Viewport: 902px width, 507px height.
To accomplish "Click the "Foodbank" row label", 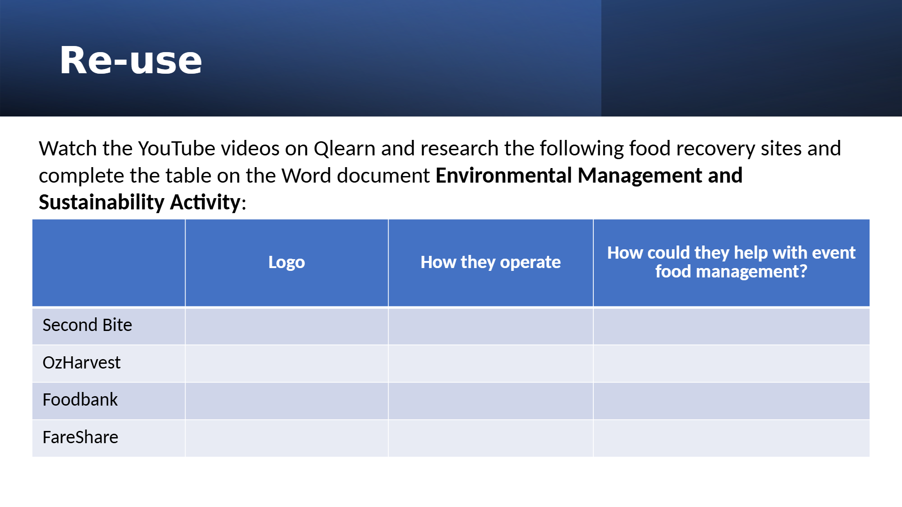I will click(x=80, y=399).
